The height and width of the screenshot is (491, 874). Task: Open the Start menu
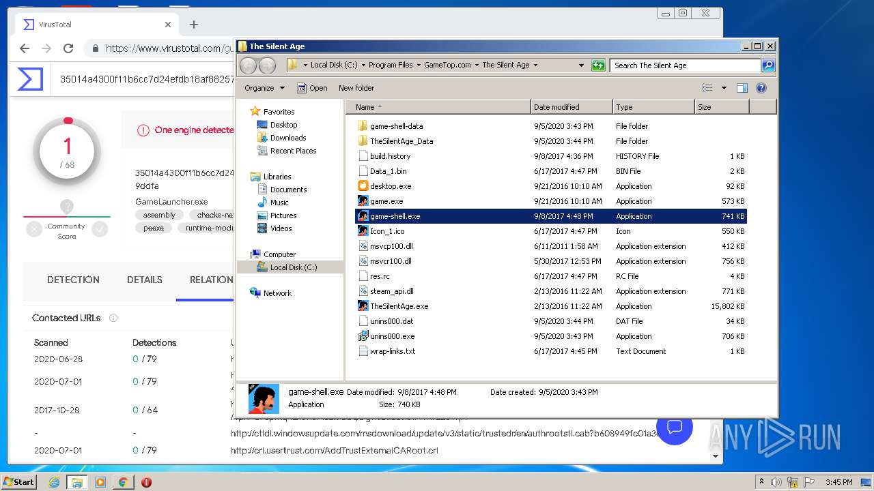pos(19,481)
